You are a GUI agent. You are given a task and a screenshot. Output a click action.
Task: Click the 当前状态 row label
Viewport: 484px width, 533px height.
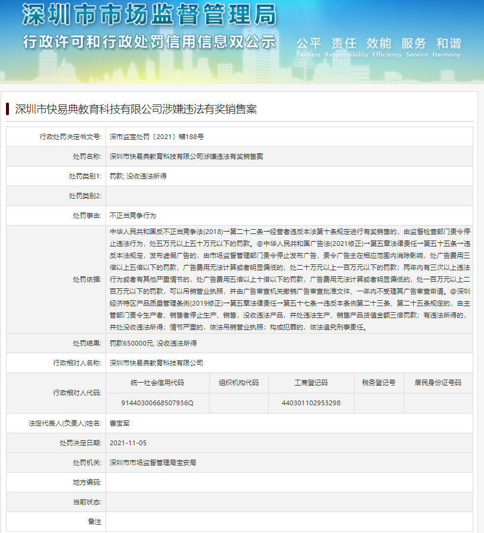(x=87, y=502)
